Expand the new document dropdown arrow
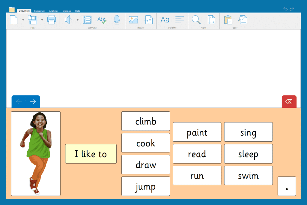The width and height of the screenshot is (307, 205). 23,20
